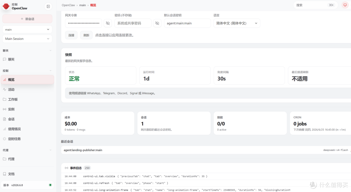This screenshot has width=351, height=192.
Task: Open the 成本 $0.00 card
Action: click(97, 123)
